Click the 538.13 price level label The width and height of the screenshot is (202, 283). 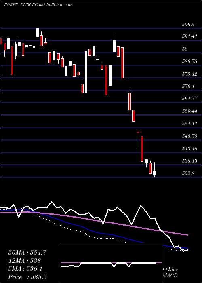click(189, 161)
